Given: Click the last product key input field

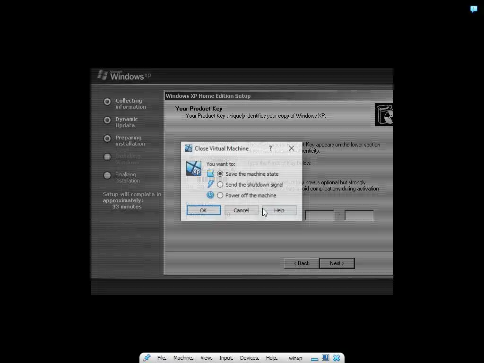Looking at the screenshot, I should coord(359,215).
